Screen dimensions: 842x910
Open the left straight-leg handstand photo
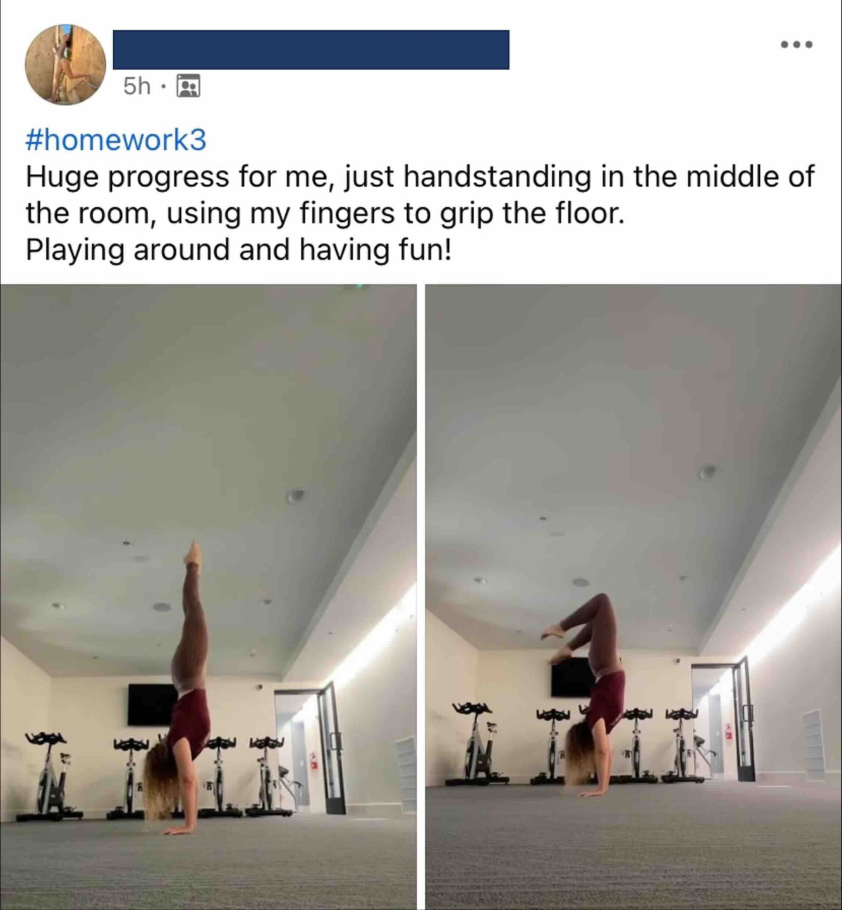[x=208, y=597]
